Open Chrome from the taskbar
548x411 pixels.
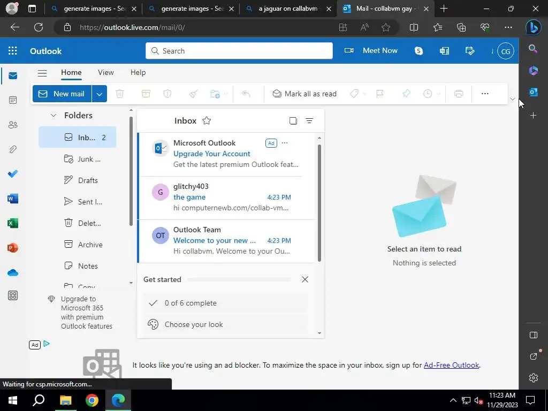click(x=92, y=400)
